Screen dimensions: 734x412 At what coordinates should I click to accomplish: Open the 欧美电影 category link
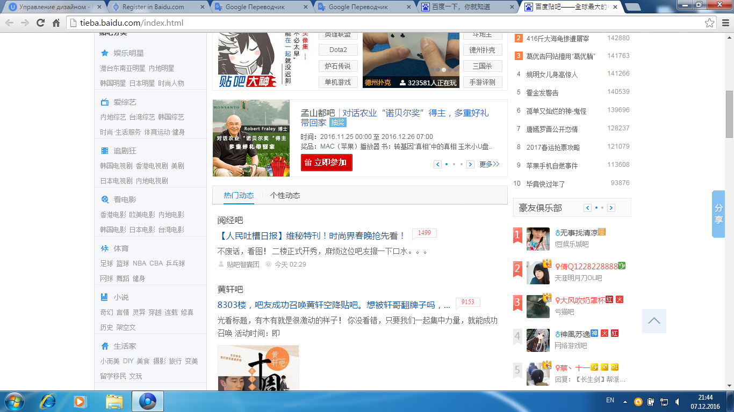point(142,215)
